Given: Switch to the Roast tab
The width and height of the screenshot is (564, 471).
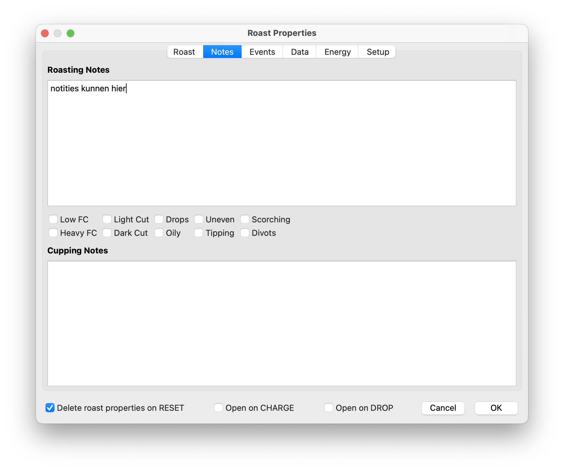Looking at the screenshot, I should click(x=184, y=52).
